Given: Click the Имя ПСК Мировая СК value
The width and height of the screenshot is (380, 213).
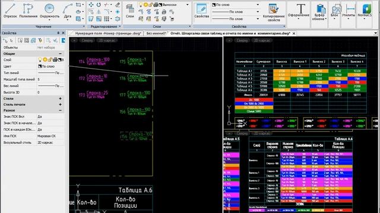Looking at the screenshot, I should (x=50, y=136).
